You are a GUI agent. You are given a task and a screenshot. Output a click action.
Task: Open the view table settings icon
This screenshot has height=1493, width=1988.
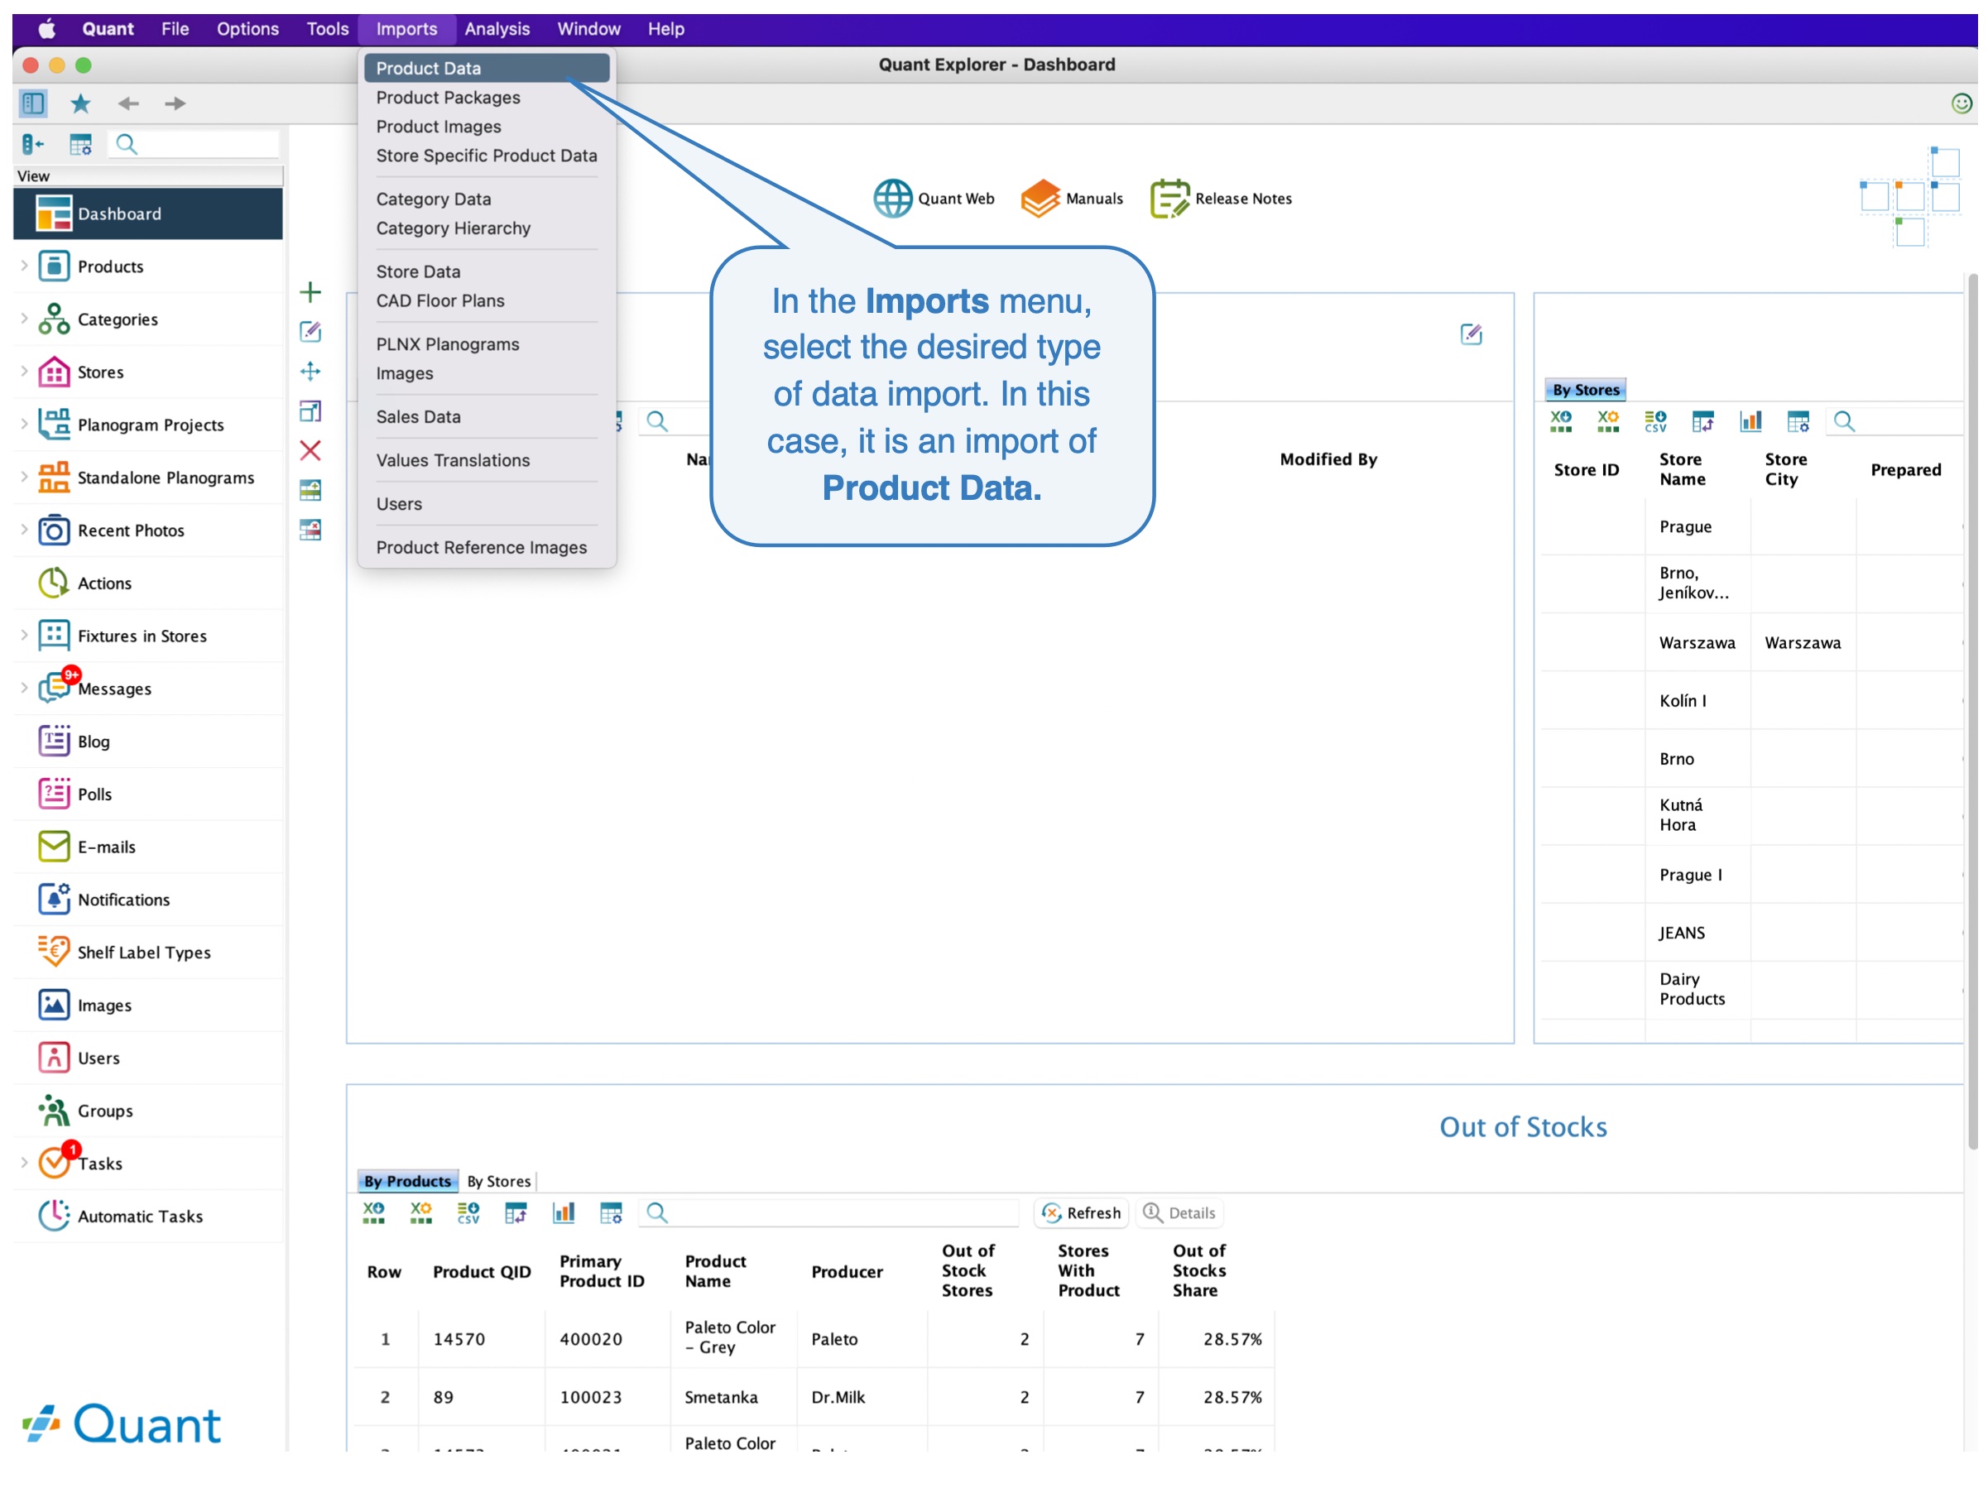(81, 144)
